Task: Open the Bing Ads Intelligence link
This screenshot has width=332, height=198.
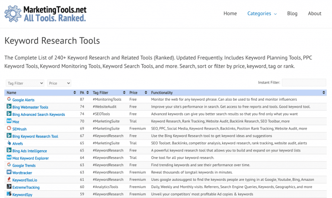Action: 30,151
